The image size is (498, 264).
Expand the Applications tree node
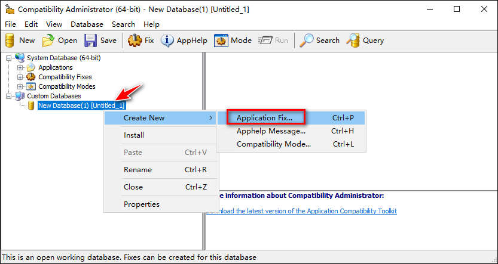20,68
